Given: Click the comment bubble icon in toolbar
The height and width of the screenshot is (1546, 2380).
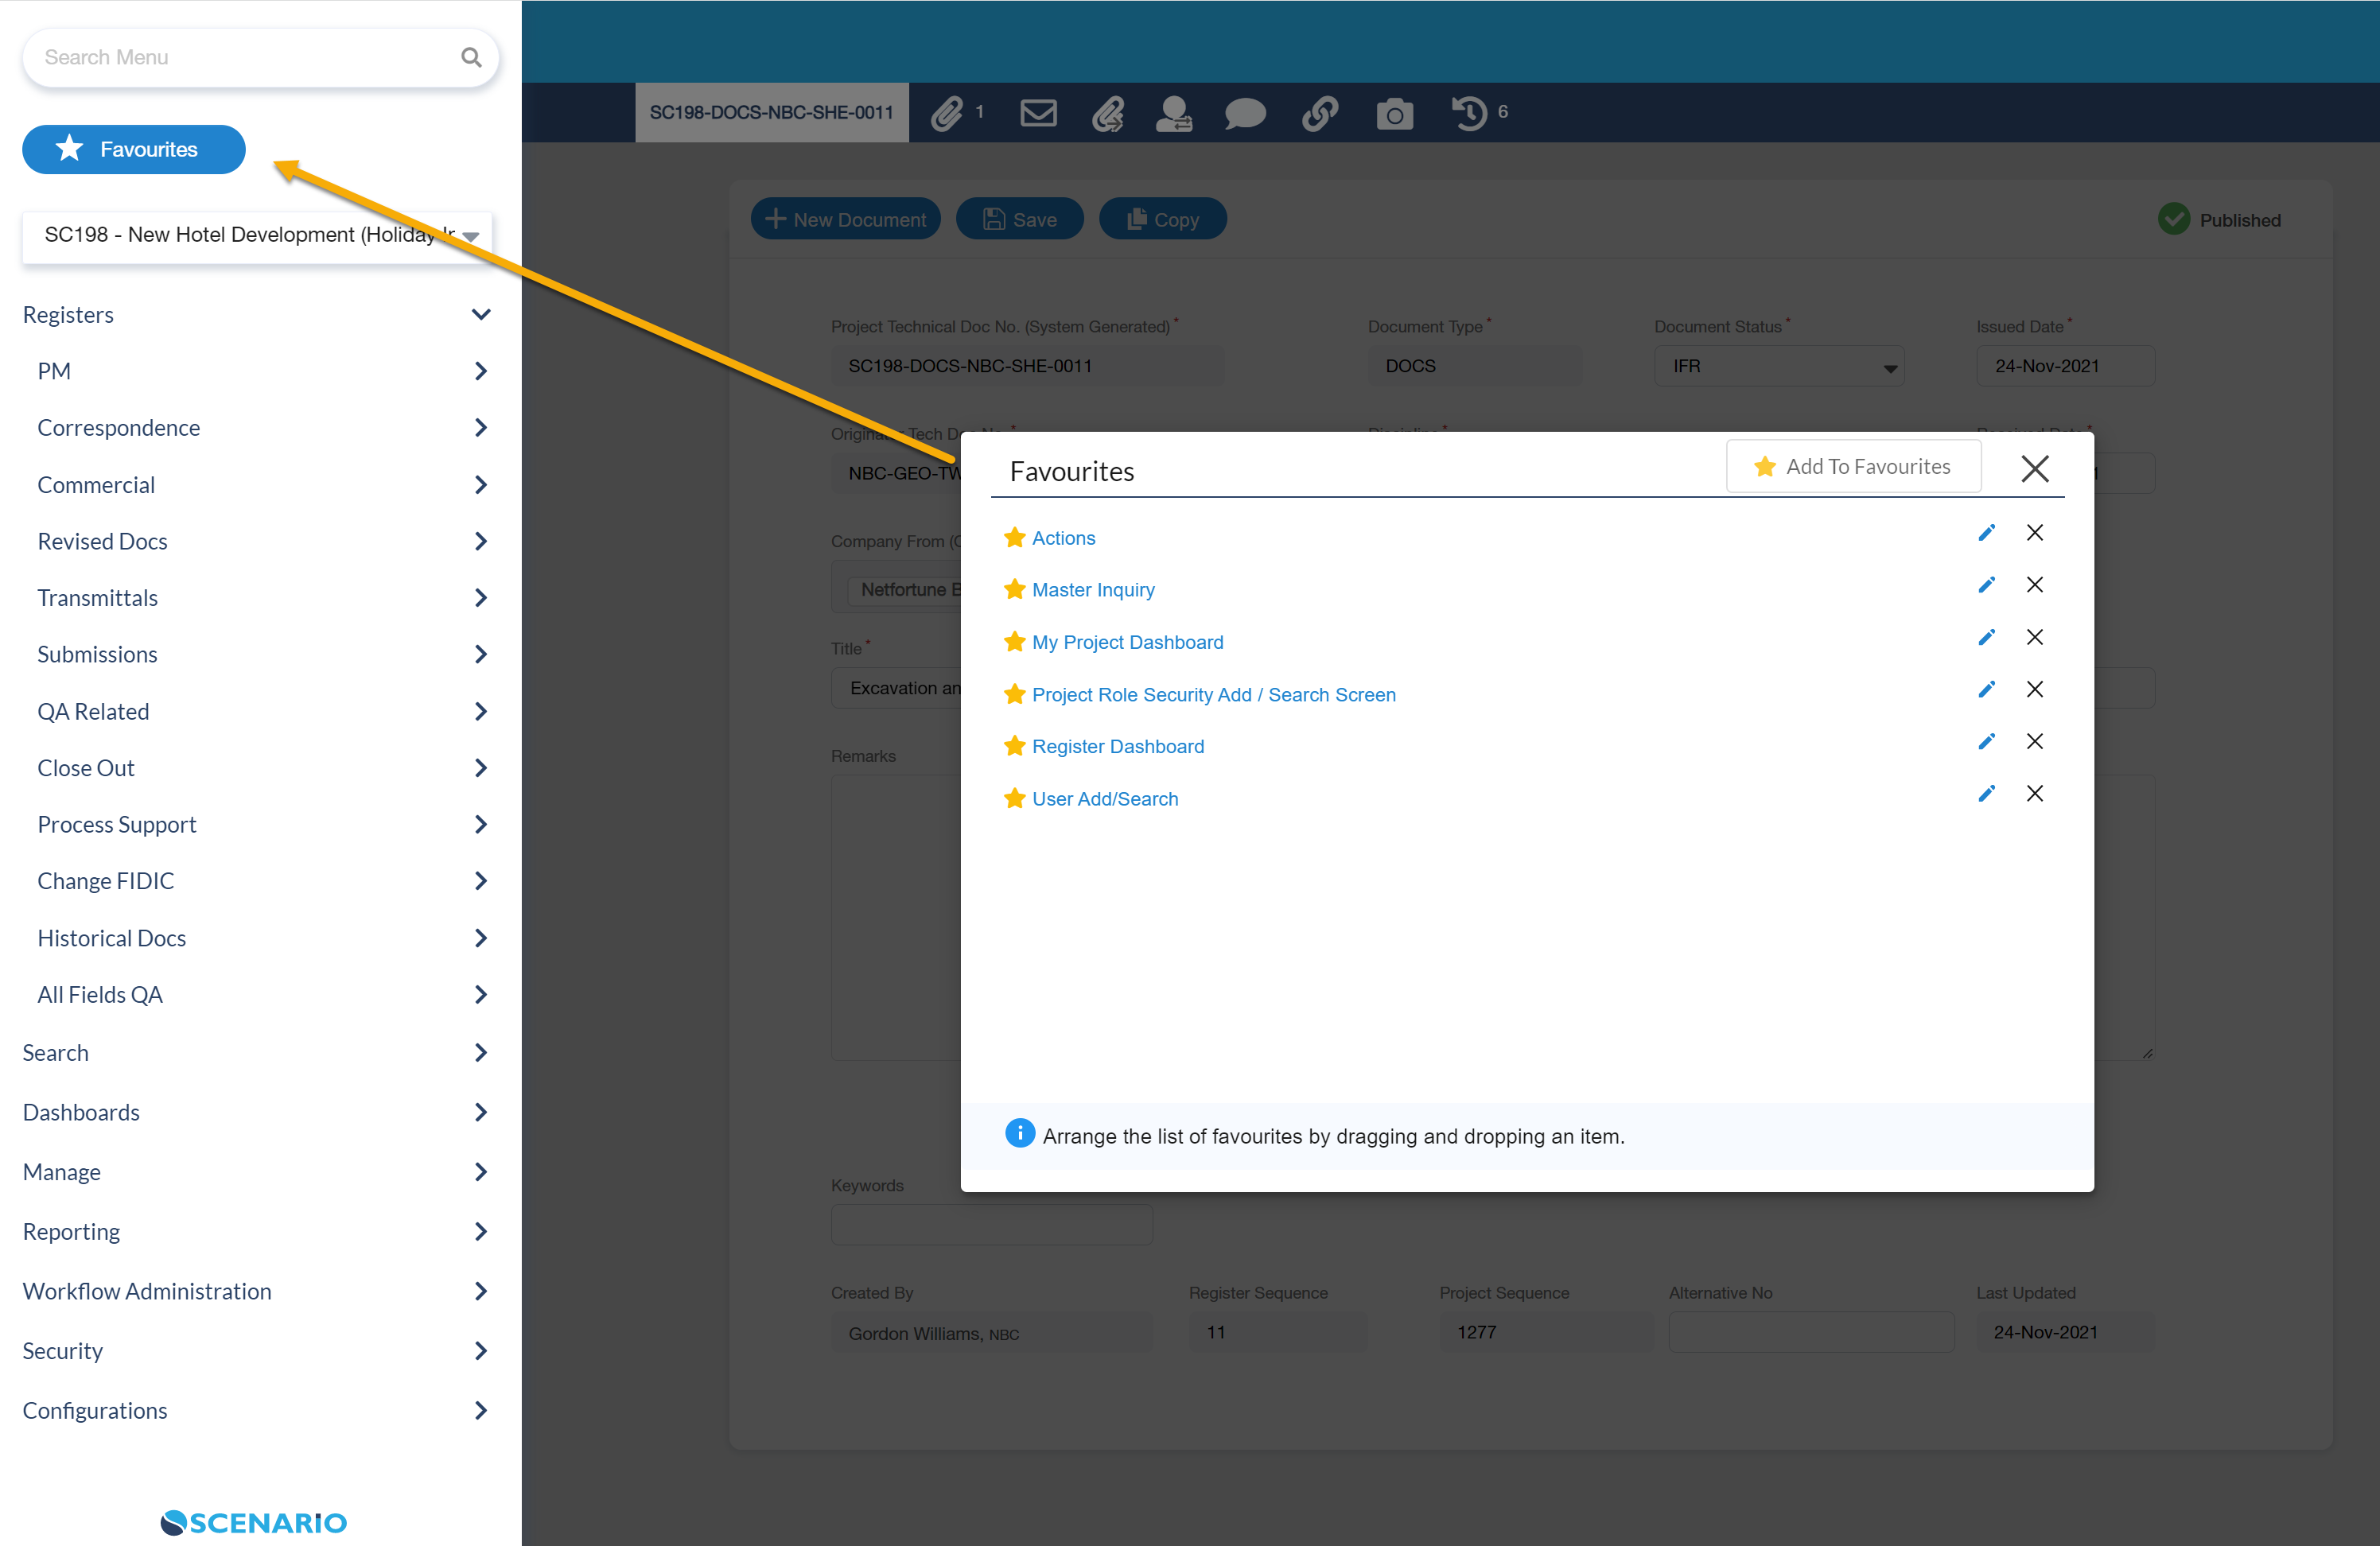Looking at the screenshot, I should [1244, 113].
